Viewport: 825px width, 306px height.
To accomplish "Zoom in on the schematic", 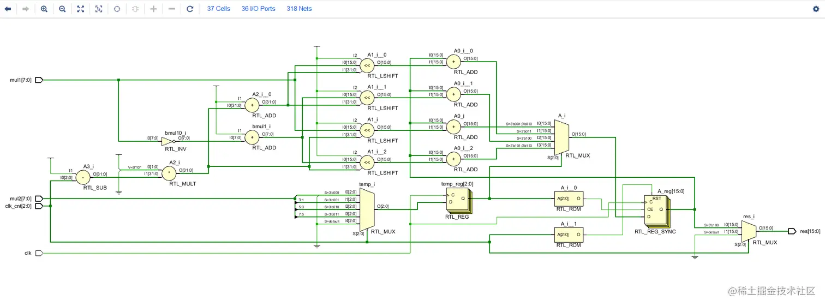I will click(x=44, y=9).
